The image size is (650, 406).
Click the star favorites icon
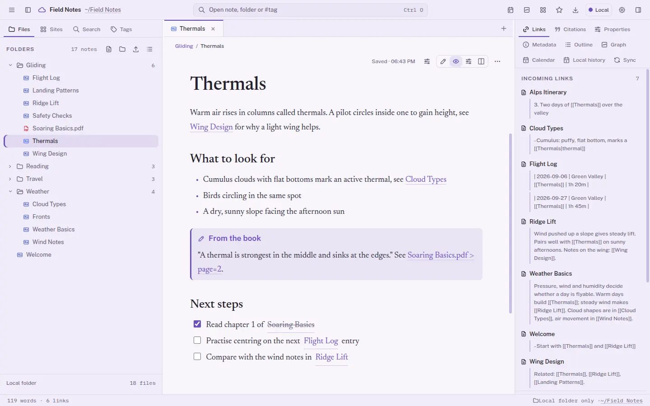point(559,10)
